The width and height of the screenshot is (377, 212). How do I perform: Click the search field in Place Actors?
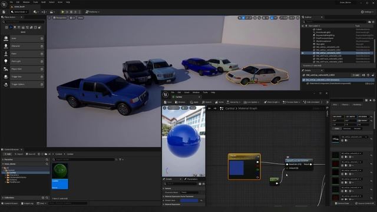(23, 22)
